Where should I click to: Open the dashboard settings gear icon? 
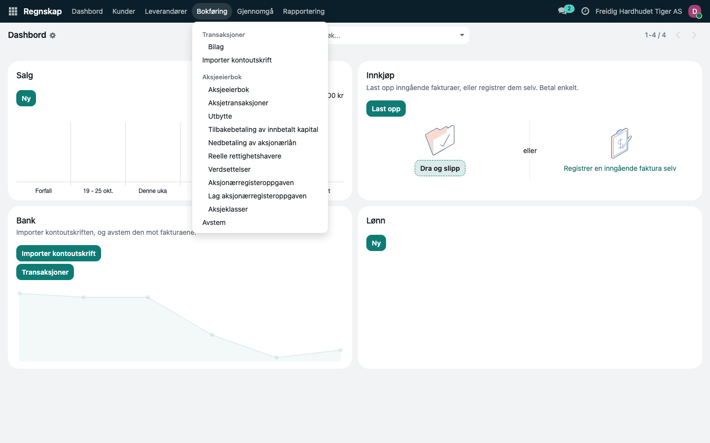point(53,35)
